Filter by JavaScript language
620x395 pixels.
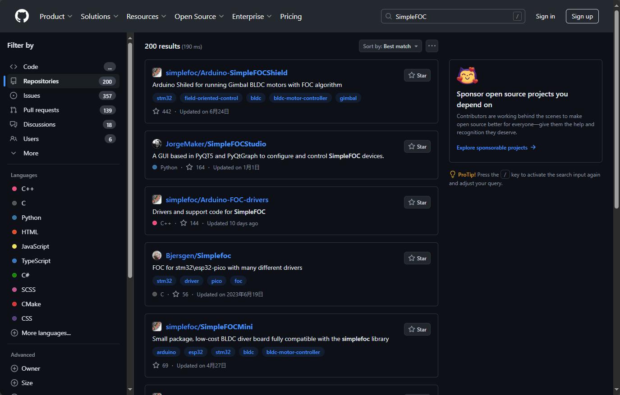(x=63, y=246)
